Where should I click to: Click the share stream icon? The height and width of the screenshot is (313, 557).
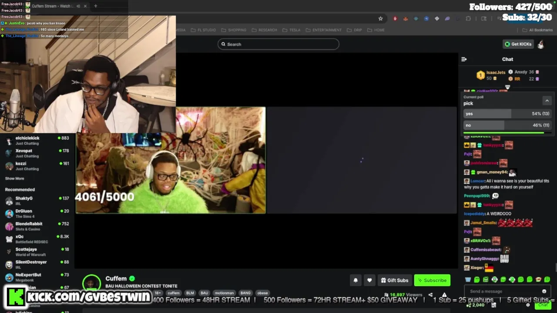coord(430,295)
